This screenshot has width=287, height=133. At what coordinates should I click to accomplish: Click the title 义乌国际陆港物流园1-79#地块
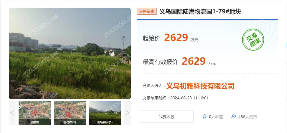[x=200, y=11]
